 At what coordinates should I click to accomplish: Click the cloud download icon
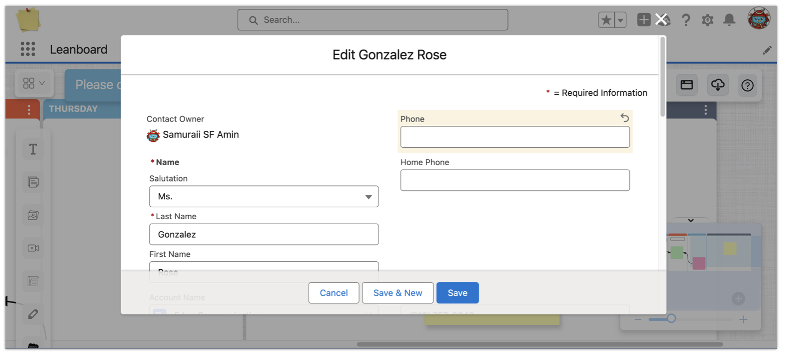pyautogui.click(x=718, y=85)
